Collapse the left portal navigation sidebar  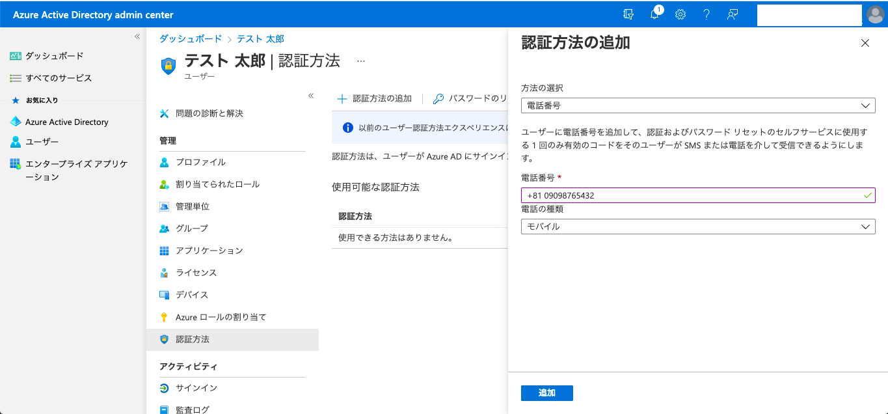137,36
